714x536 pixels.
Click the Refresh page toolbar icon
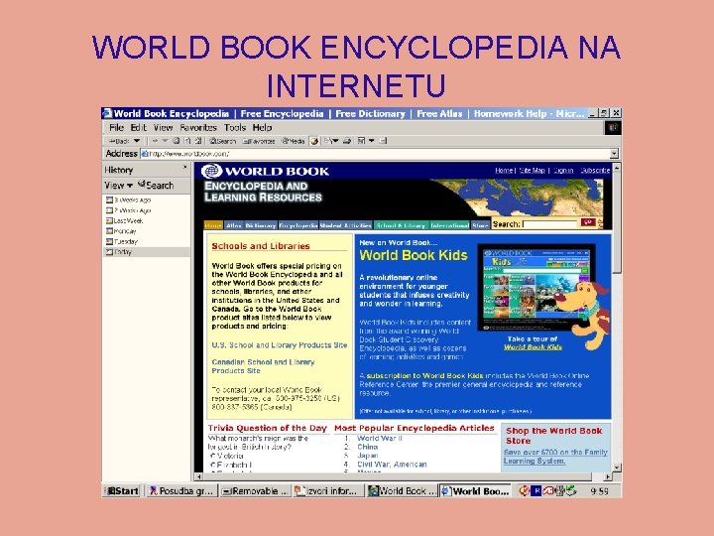pyautogui.click(x=186, y=141)
